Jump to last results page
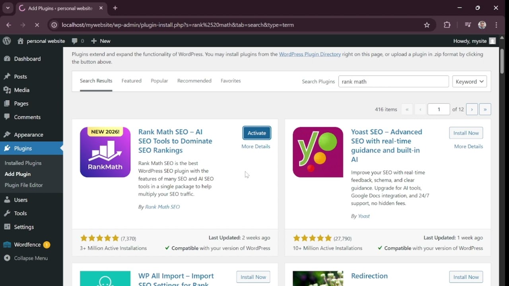Image resolution: width=509 pixels, height=286 pixels. pos(485,109)
